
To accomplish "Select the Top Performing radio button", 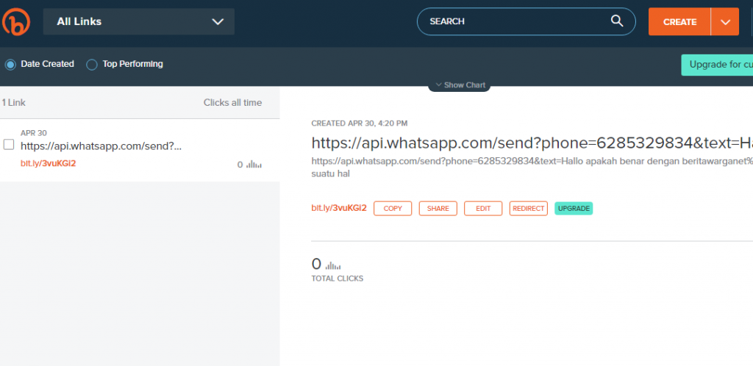I will (92, 64).
